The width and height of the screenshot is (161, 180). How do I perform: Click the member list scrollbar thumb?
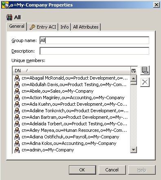pos(134,83)
